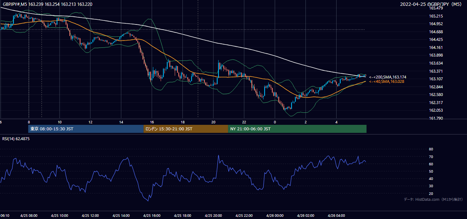Click hour label 18 under the candlestick chart
Image resolution: width=467 pixels, height=219 pixels.
[182, 122]
